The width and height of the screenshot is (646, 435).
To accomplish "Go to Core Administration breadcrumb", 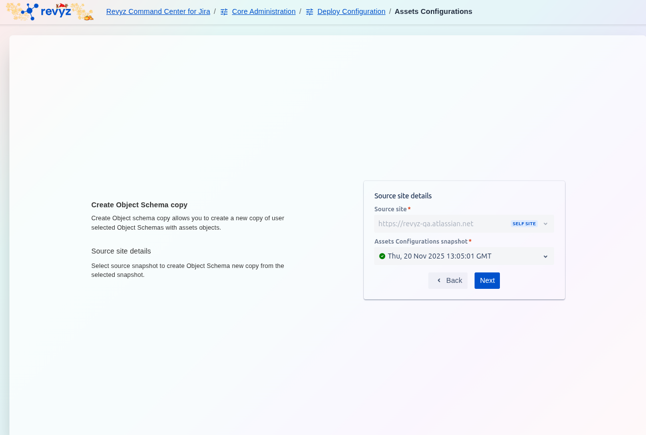I will point(263,11).
